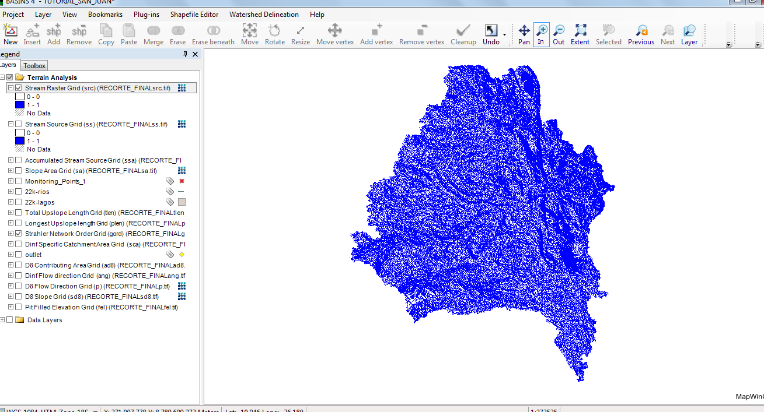Select the Resize tool
The width and height of the screenshot is (764, 412).
(301, 34)
